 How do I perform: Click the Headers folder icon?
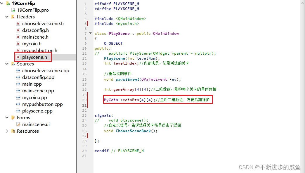click(x=13, y=17)
